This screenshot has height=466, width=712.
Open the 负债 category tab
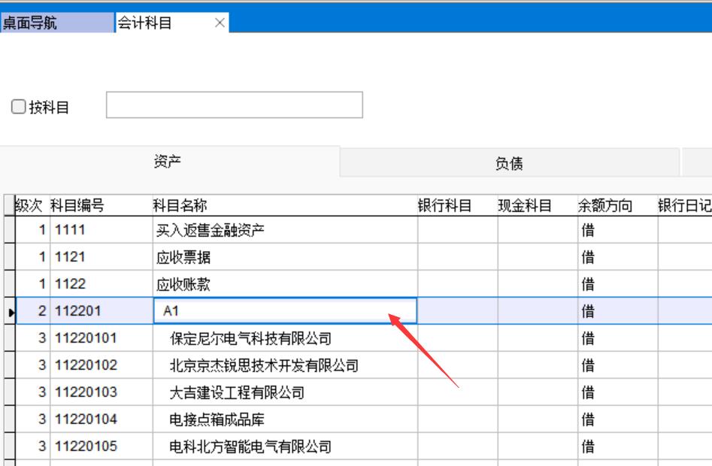click(509, 164)
